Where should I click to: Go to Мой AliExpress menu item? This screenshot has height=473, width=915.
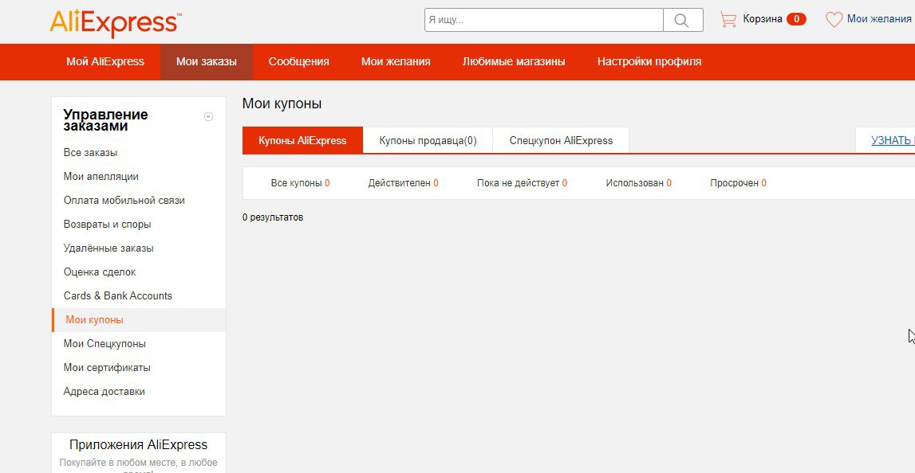point(105,62)
